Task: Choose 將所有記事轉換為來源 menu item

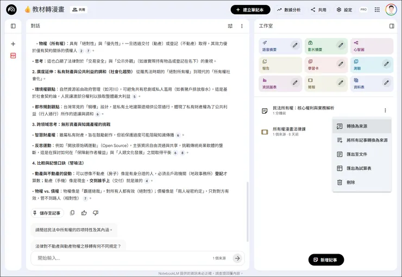Action: click(x=362, y=140)
